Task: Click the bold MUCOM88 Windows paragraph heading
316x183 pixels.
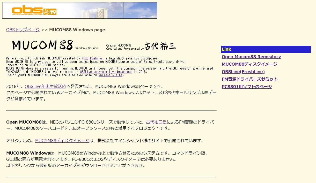Action: tap(28, 153)
